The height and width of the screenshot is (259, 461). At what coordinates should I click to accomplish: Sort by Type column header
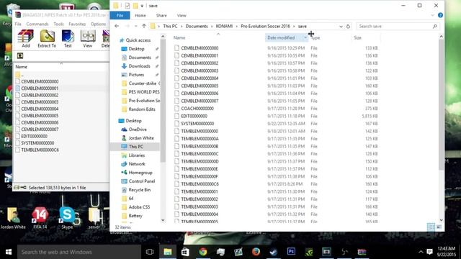[x=315, y=37]
